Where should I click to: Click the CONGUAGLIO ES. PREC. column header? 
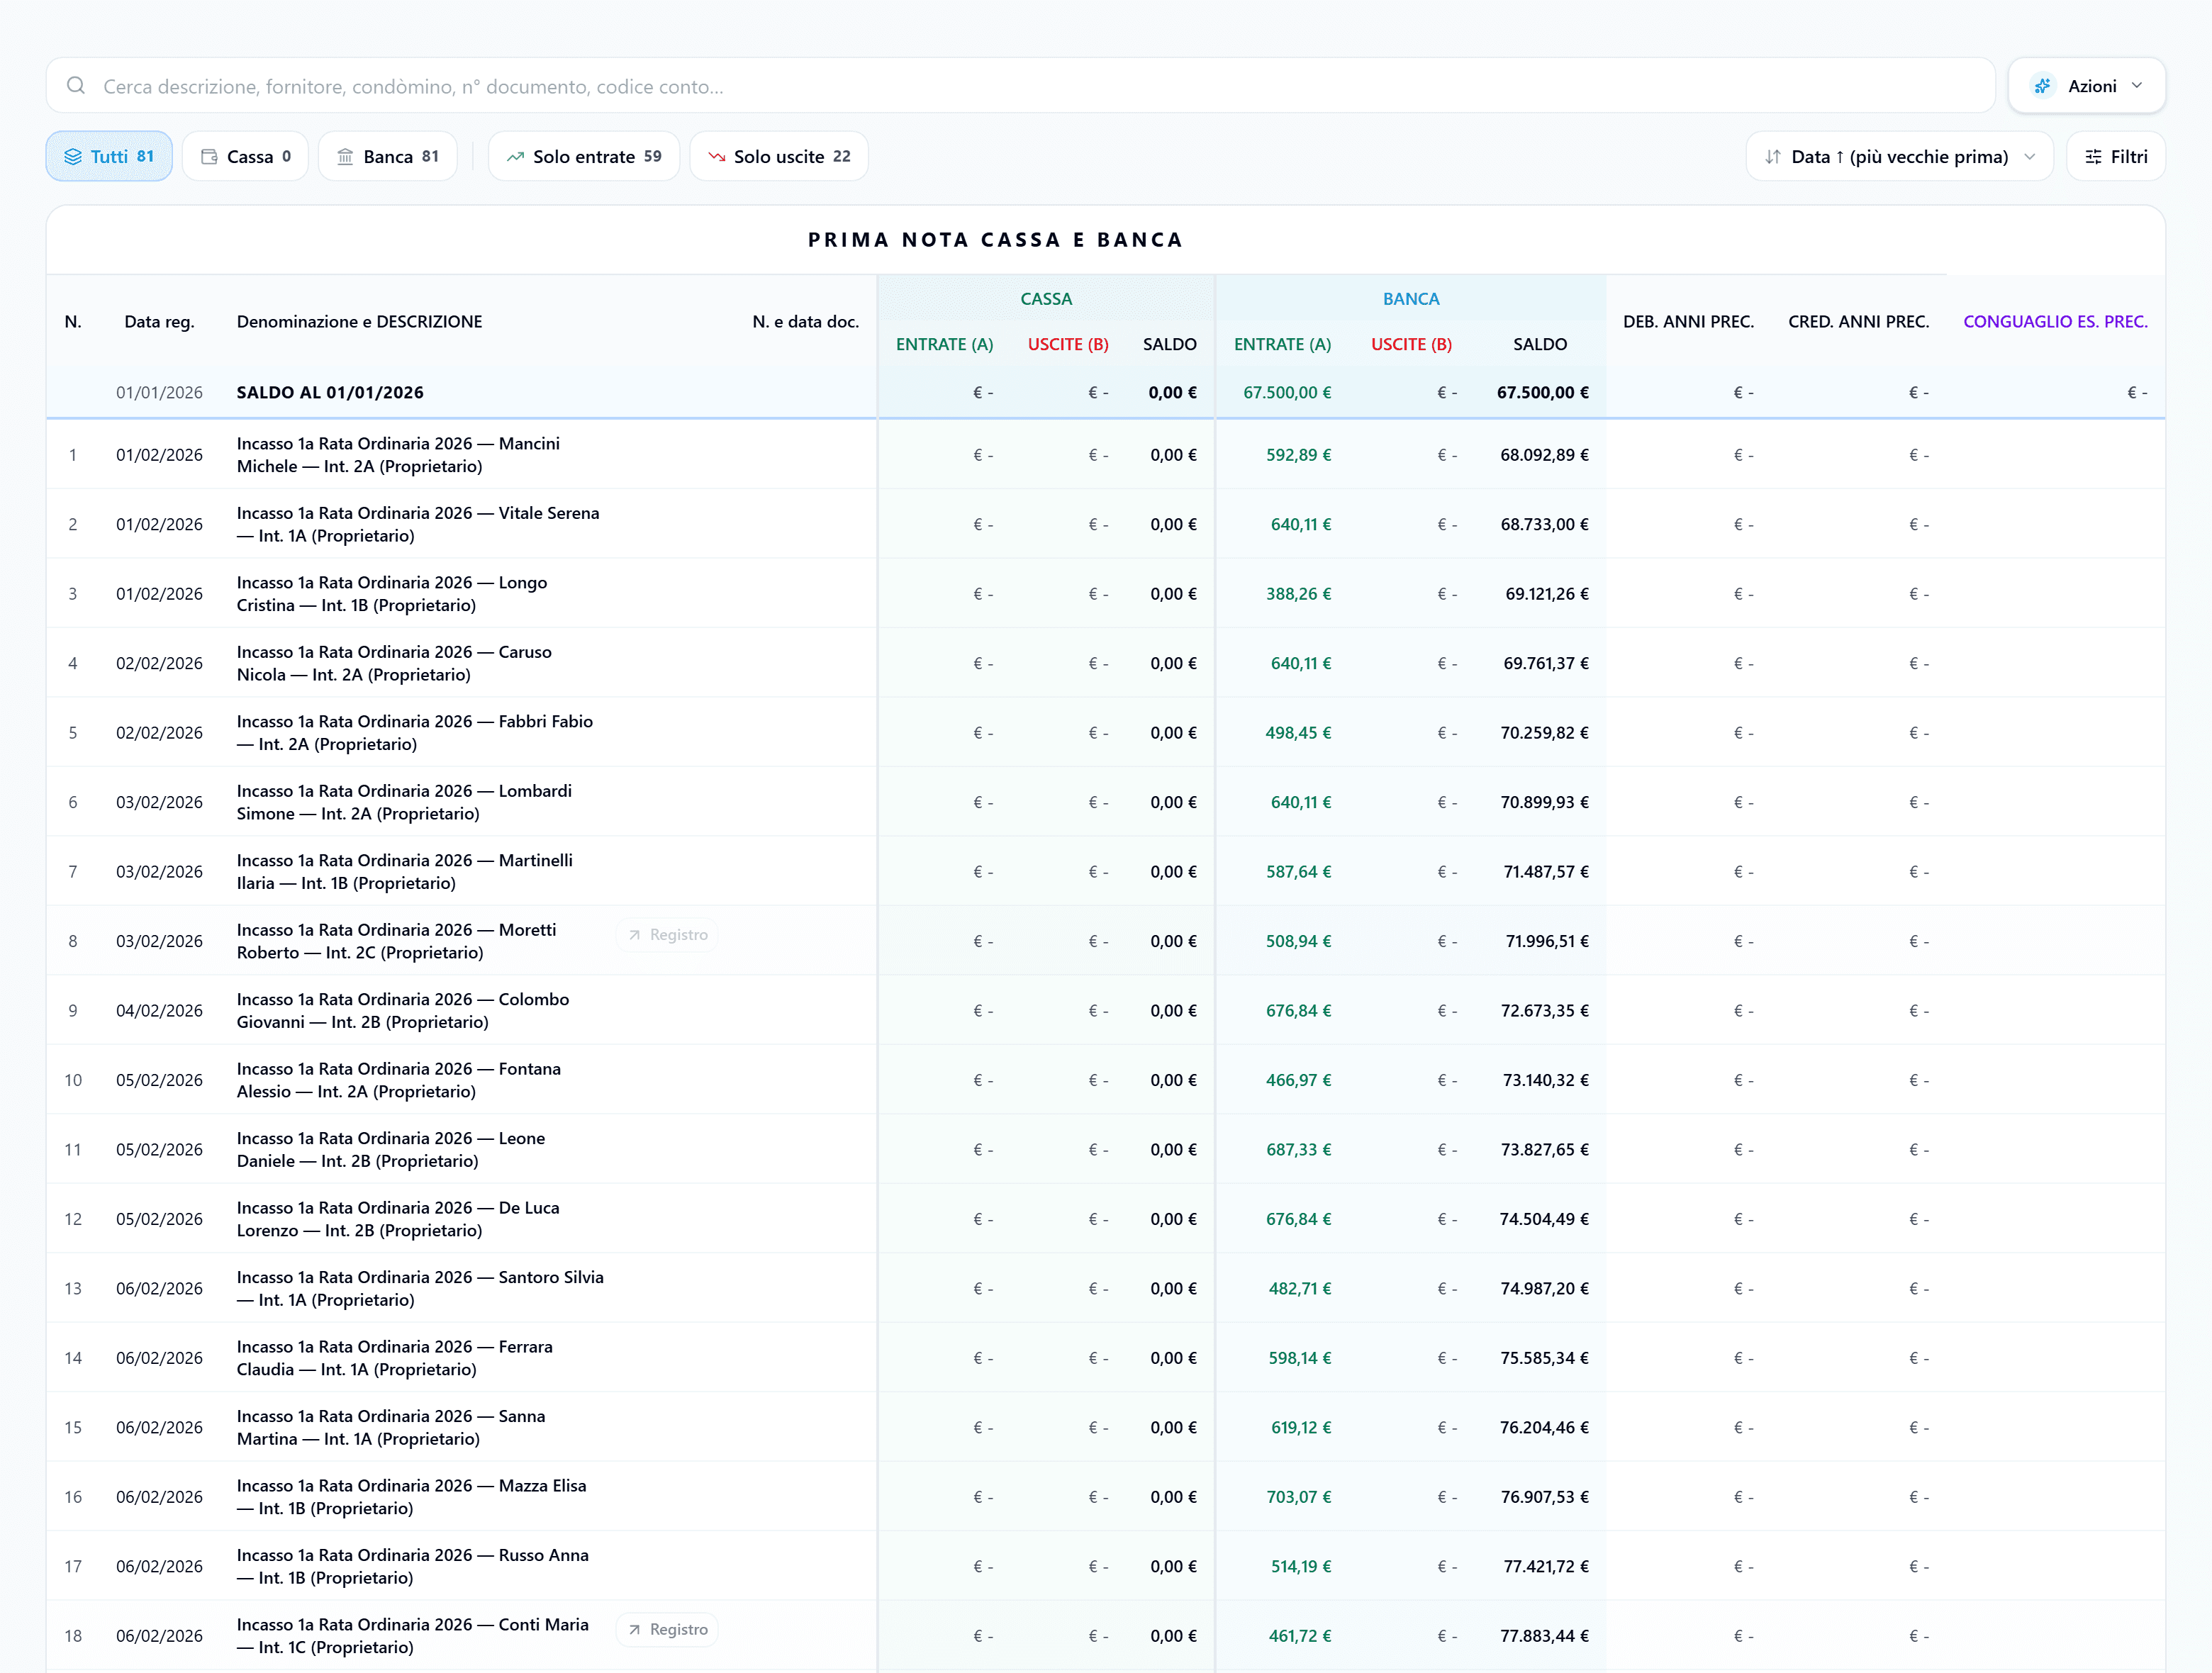2055,321
